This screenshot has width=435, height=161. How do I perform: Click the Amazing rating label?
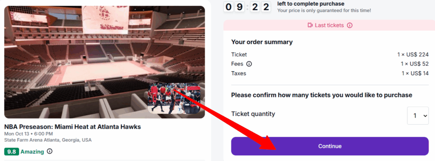(x=32, y=152)
